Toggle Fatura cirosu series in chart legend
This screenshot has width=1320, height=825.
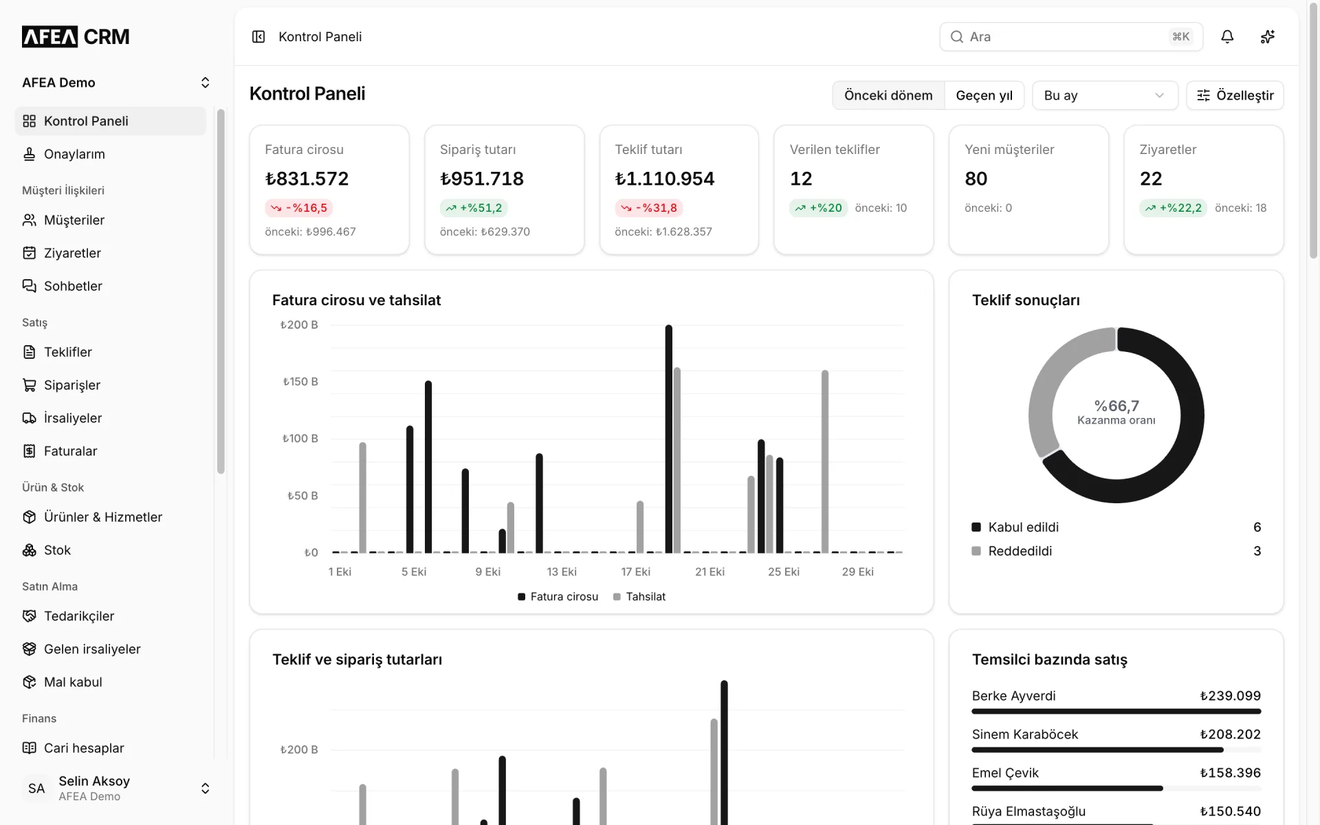tap(558, 597)
